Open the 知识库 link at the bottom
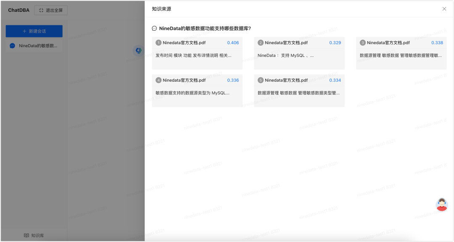 tap(34, 235)
